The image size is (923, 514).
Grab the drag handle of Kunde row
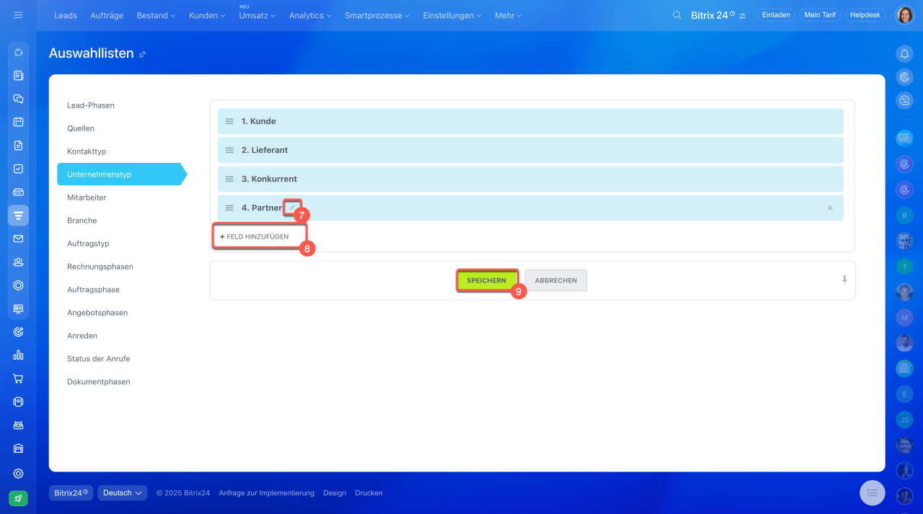[x=229, y=121]
